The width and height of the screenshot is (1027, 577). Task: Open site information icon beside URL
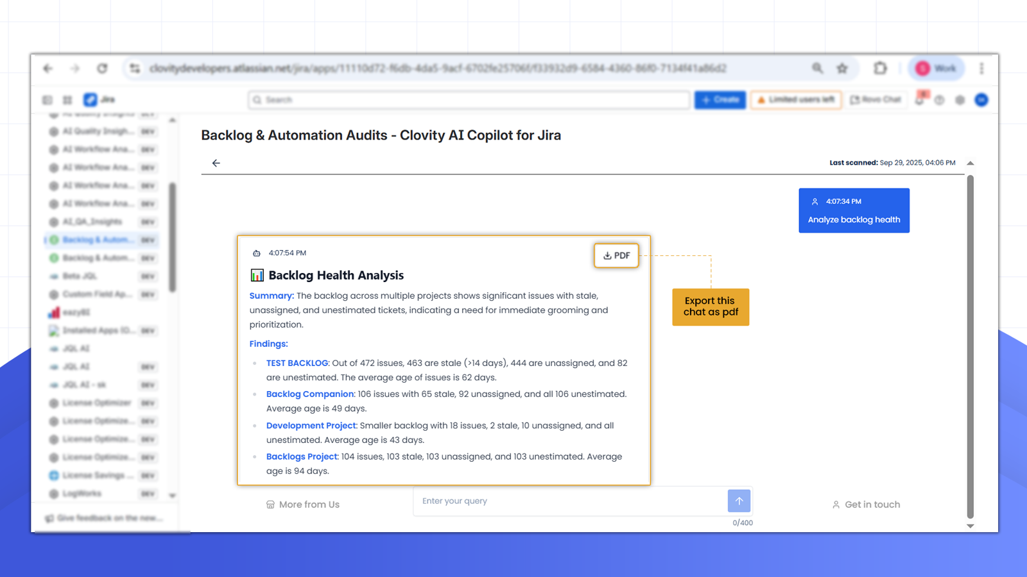(135, 68)
